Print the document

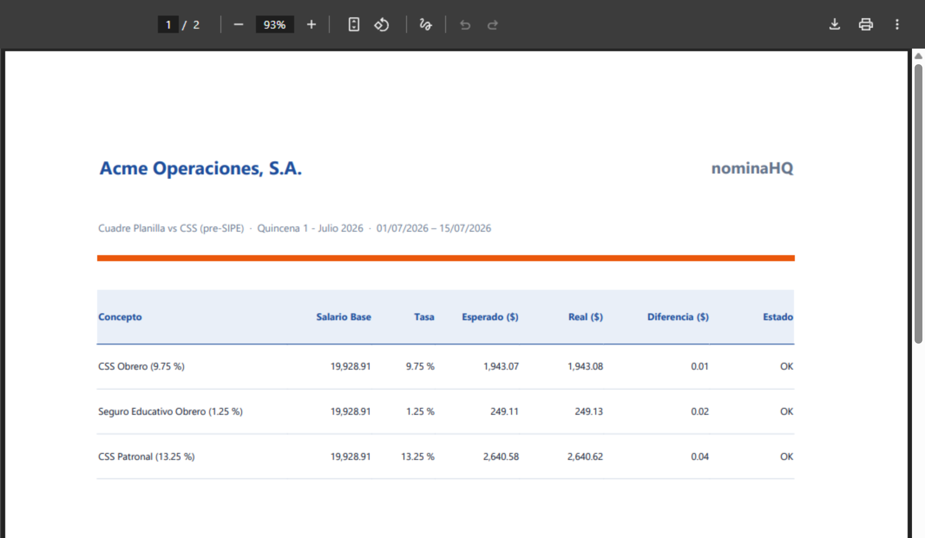pyautogui.click(x=866, y=25)
